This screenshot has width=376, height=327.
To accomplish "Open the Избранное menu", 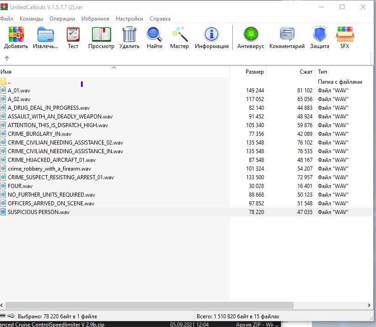I will 95,19.
